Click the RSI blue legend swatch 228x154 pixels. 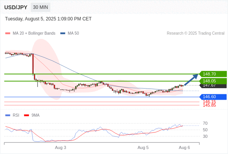pos(8,115)
